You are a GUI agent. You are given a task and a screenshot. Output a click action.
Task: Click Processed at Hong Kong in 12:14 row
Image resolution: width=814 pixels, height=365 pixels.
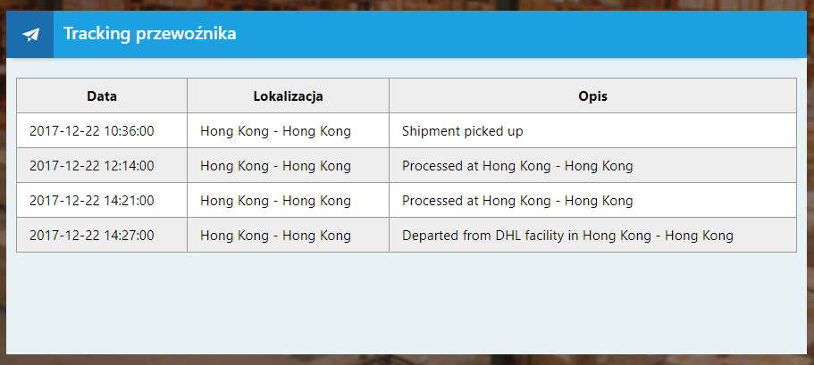(517, 166)
